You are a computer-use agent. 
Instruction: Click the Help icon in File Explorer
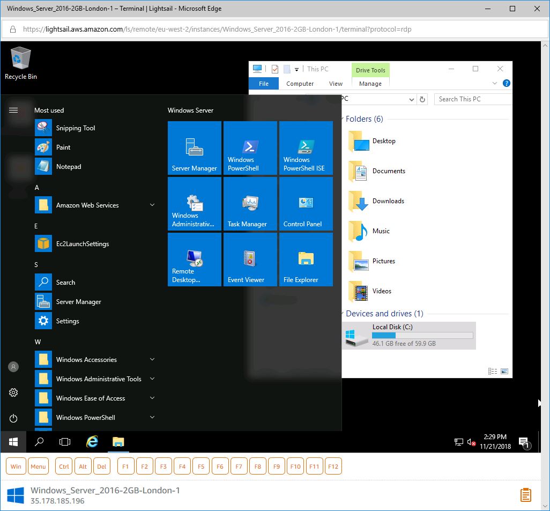506,83
